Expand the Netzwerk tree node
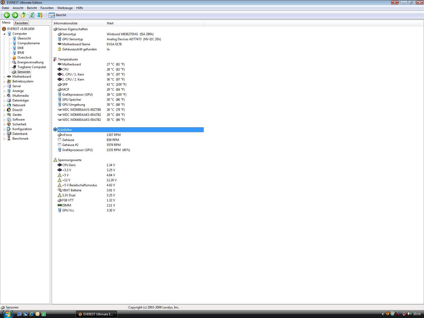 tap(5, 105)
